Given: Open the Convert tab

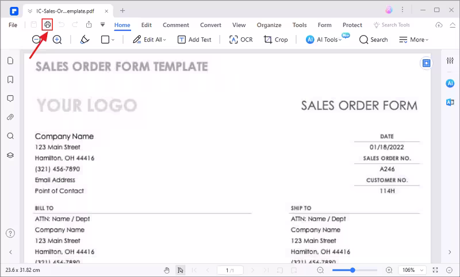Looking at the screenshot, I should [x=210, y=25].
